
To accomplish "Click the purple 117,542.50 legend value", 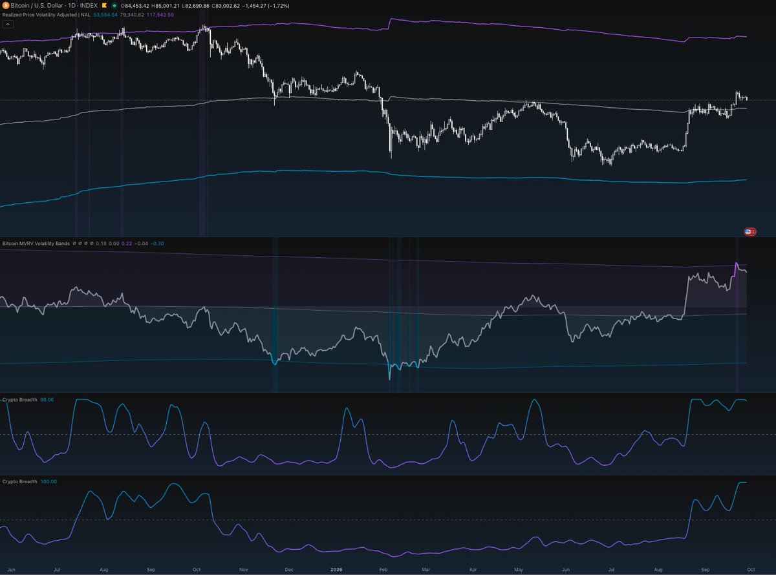I will 160,15.
